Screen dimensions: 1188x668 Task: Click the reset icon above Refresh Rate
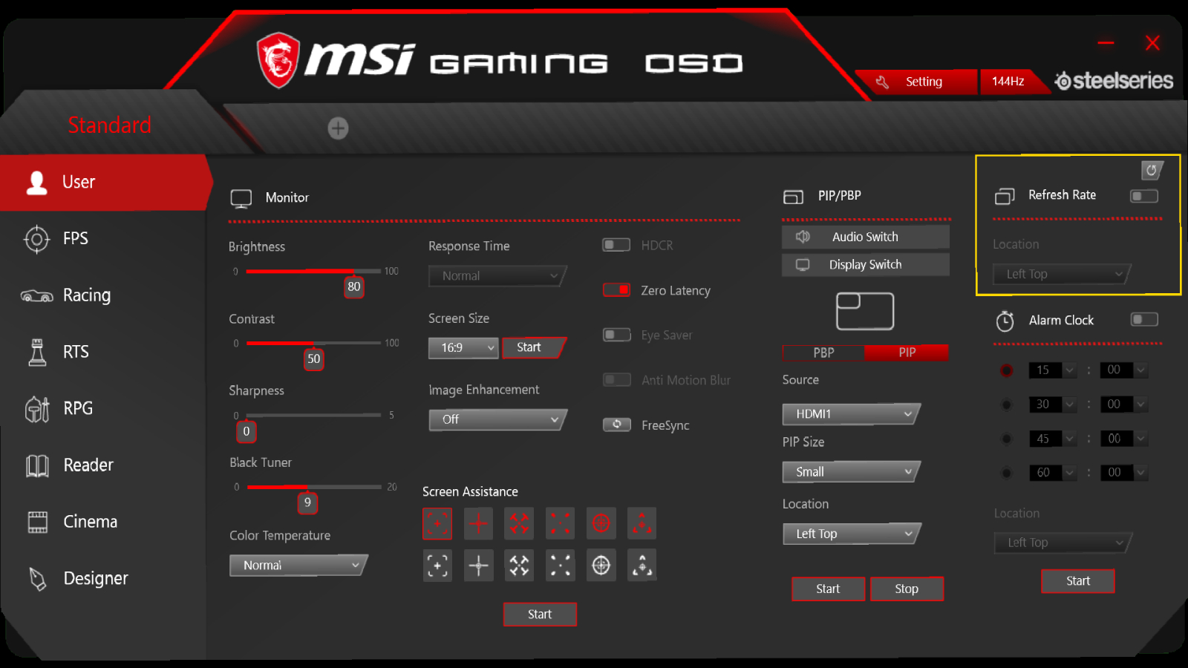click(x=1152, y=171)
